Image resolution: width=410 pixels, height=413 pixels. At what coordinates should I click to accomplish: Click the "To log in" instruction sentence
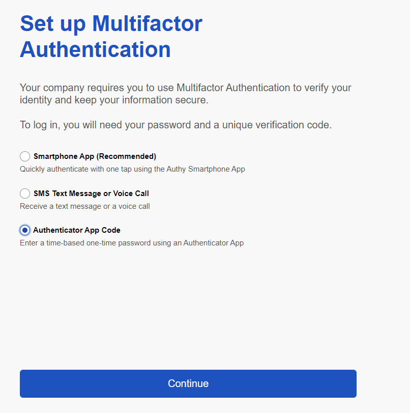pyautogui.click(x=175, y=125)
